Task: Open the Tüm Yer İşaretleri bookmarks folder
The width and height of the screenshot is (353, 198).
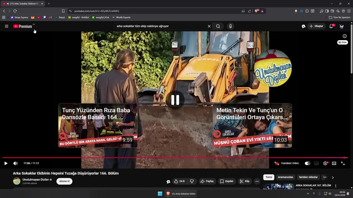Action: 339,17
